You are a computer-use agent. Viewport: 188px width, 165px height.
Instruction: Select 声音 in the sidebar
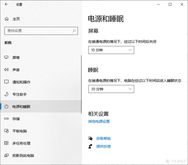(x=41, y=70)
